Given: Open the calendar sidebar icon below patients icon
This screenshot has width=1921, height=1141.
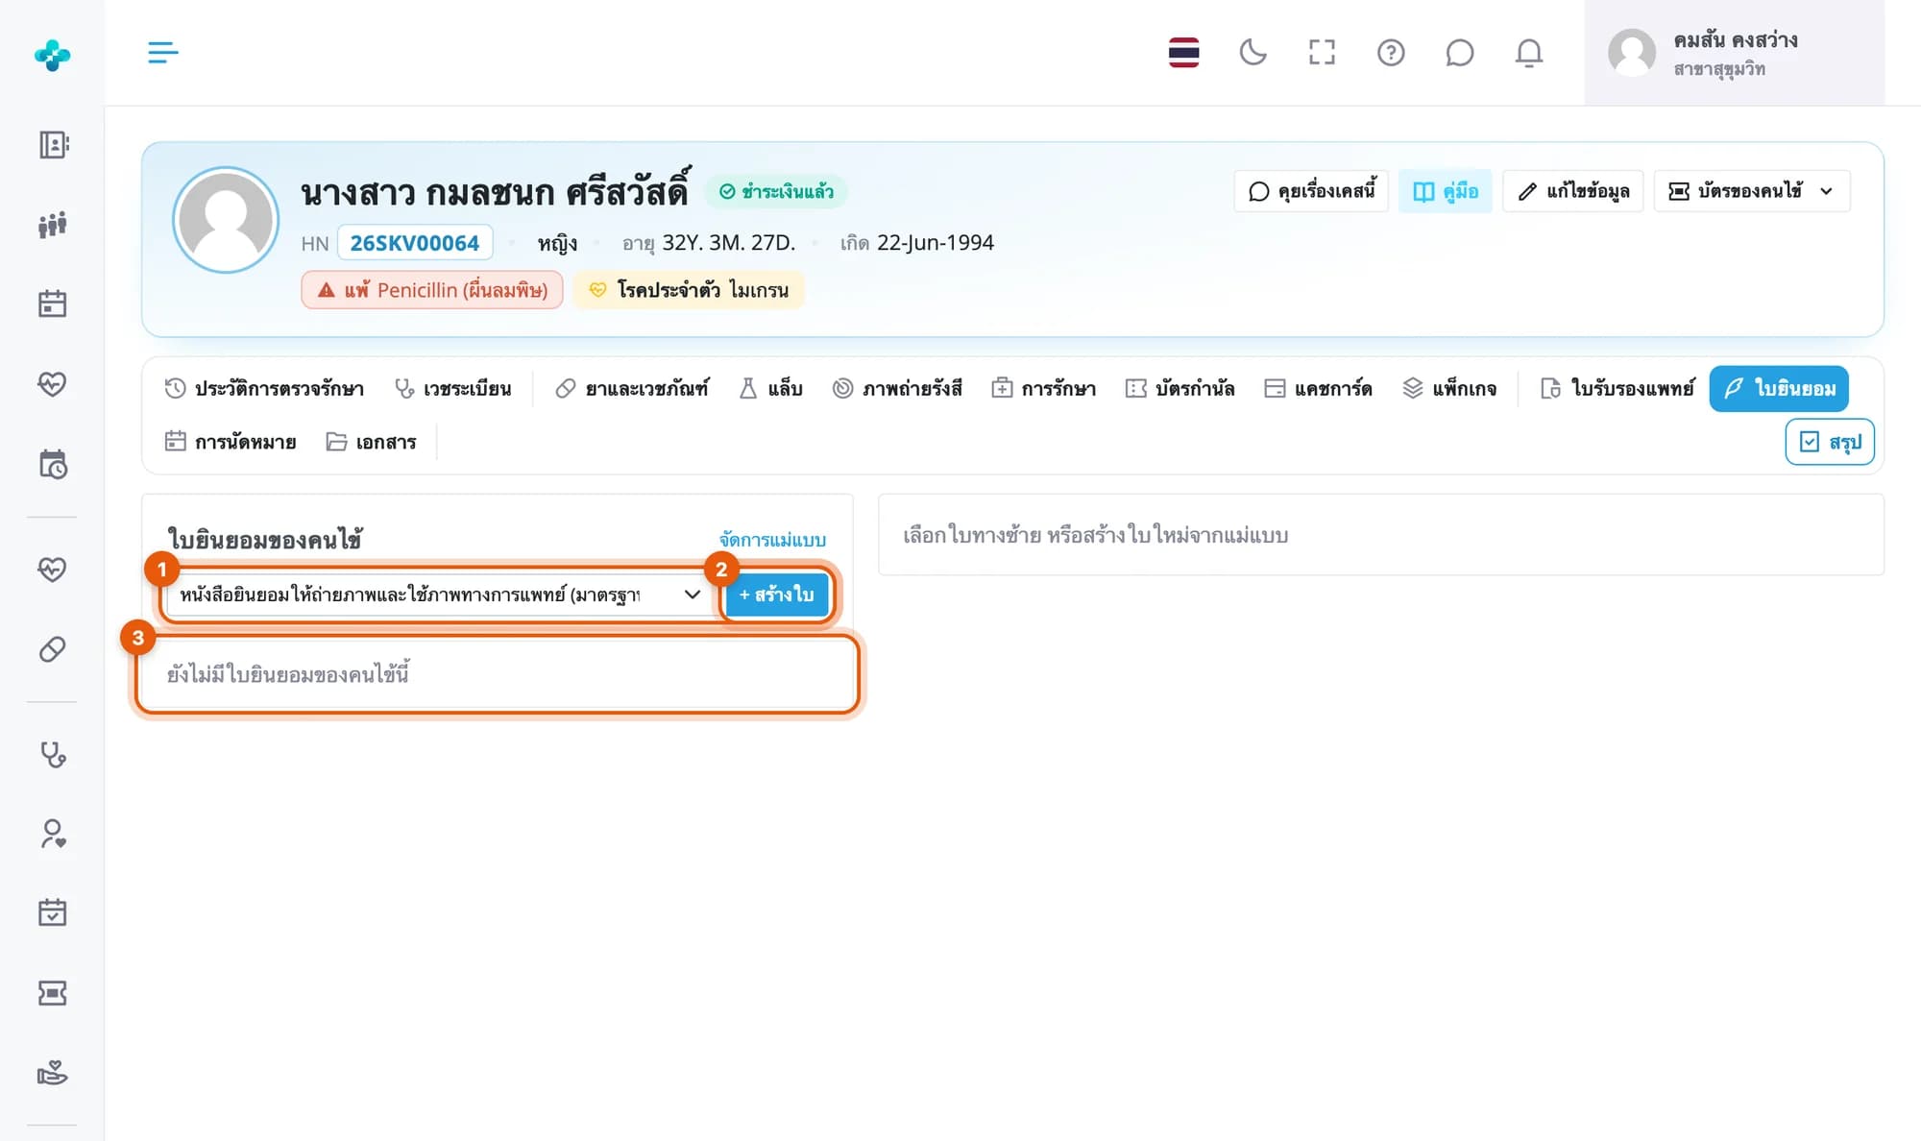Looking at the screenshot, I should pos(52,303).
